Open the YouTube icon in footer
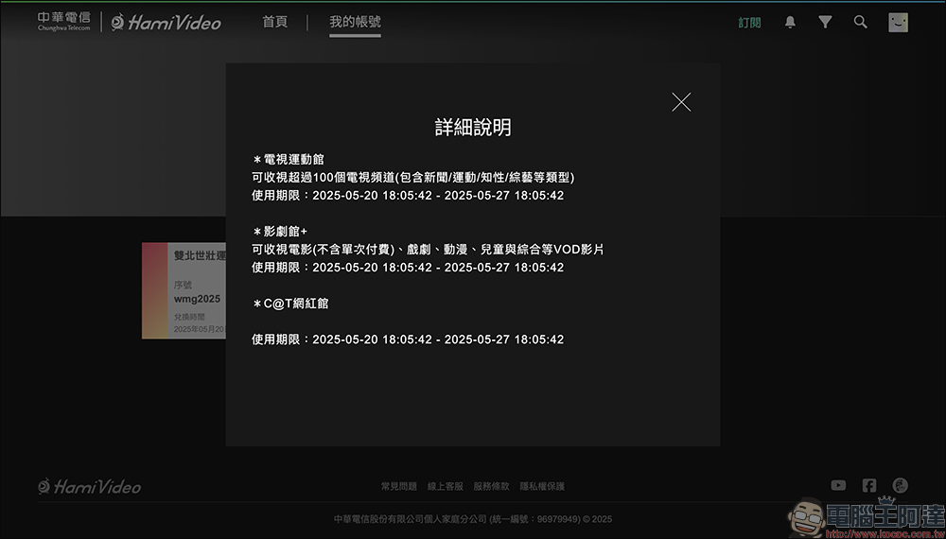The height and width of the screenshot is (539, 946). tap(838, 485)
